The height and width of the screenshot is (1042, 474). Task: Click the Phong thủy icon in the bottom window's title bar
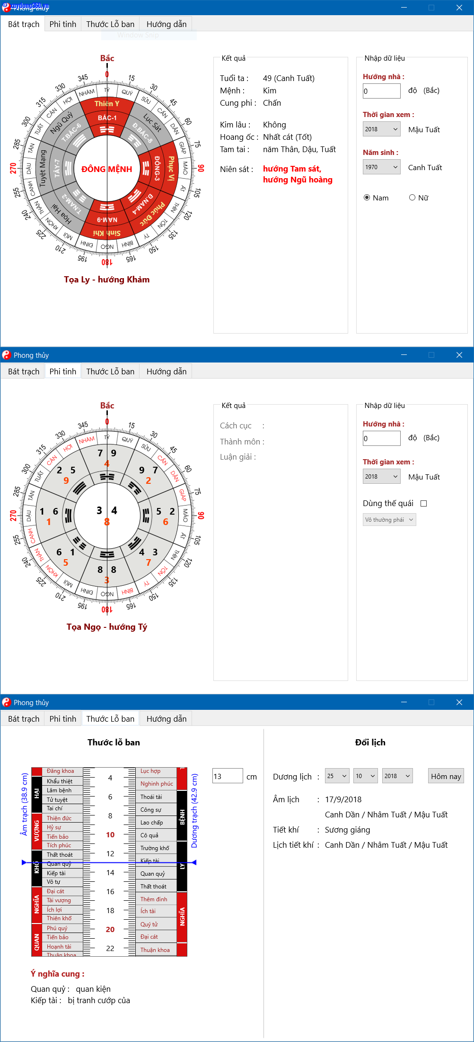pos(6,702)
